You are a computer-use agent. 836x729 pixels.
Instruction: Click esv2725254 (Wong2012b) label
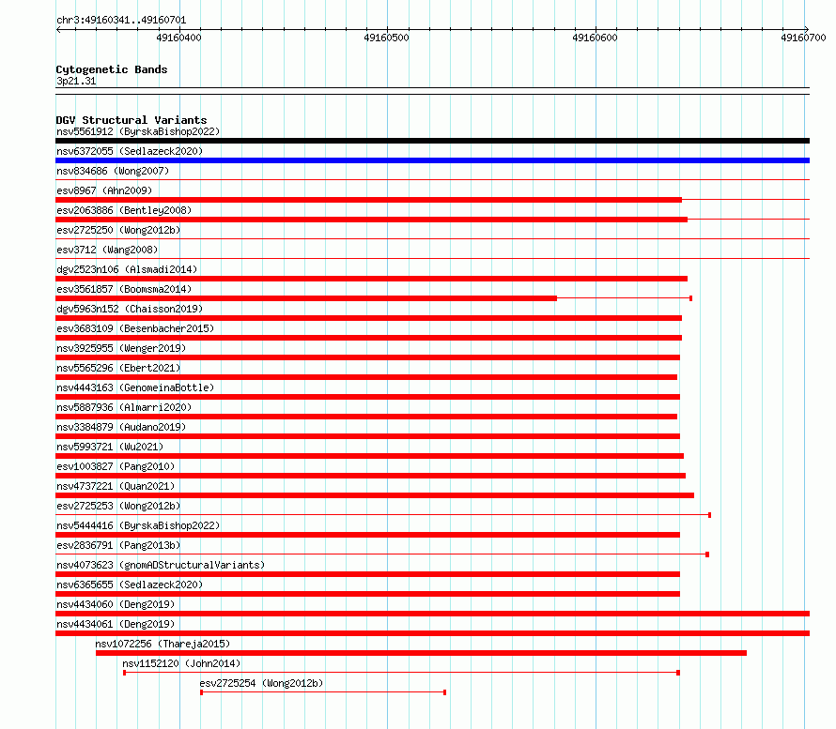[x=261, y=683]
